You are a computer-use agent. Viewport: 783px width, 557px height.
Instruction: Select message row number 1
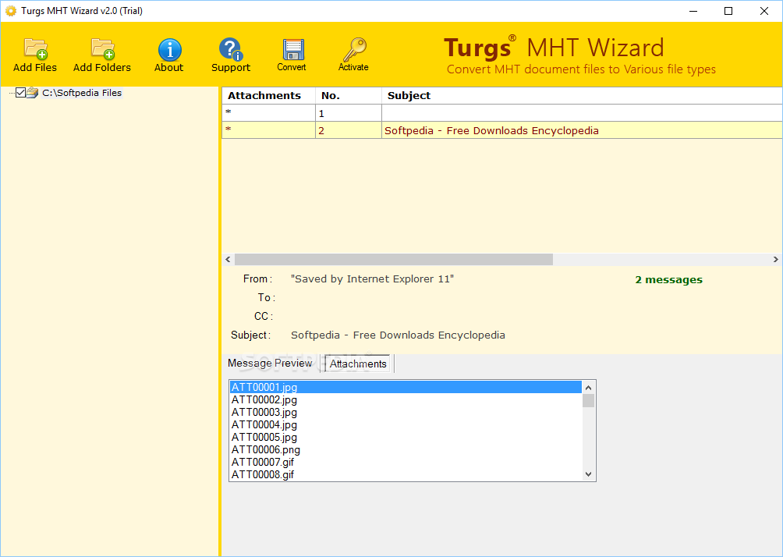click(x=502, y=113)
